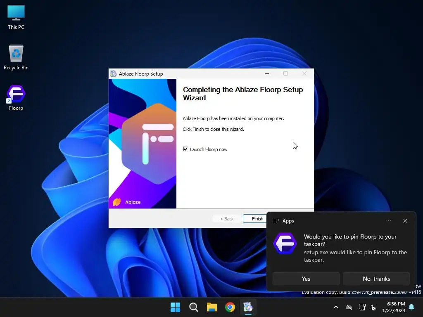The width and height of the screenshot is (423, 317).
Task: Click the "Would you like to pin Floorp" text
Action: click(350, 240)
